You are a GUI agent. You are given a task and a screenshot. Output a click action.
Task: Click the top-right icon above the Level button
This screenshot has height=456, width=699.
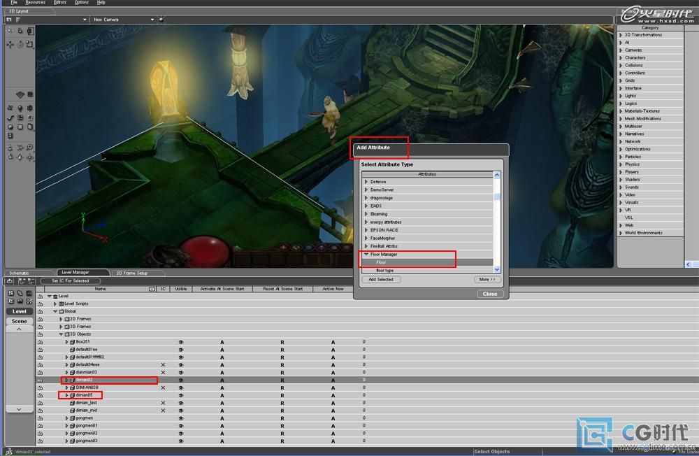tap(29, 293)
